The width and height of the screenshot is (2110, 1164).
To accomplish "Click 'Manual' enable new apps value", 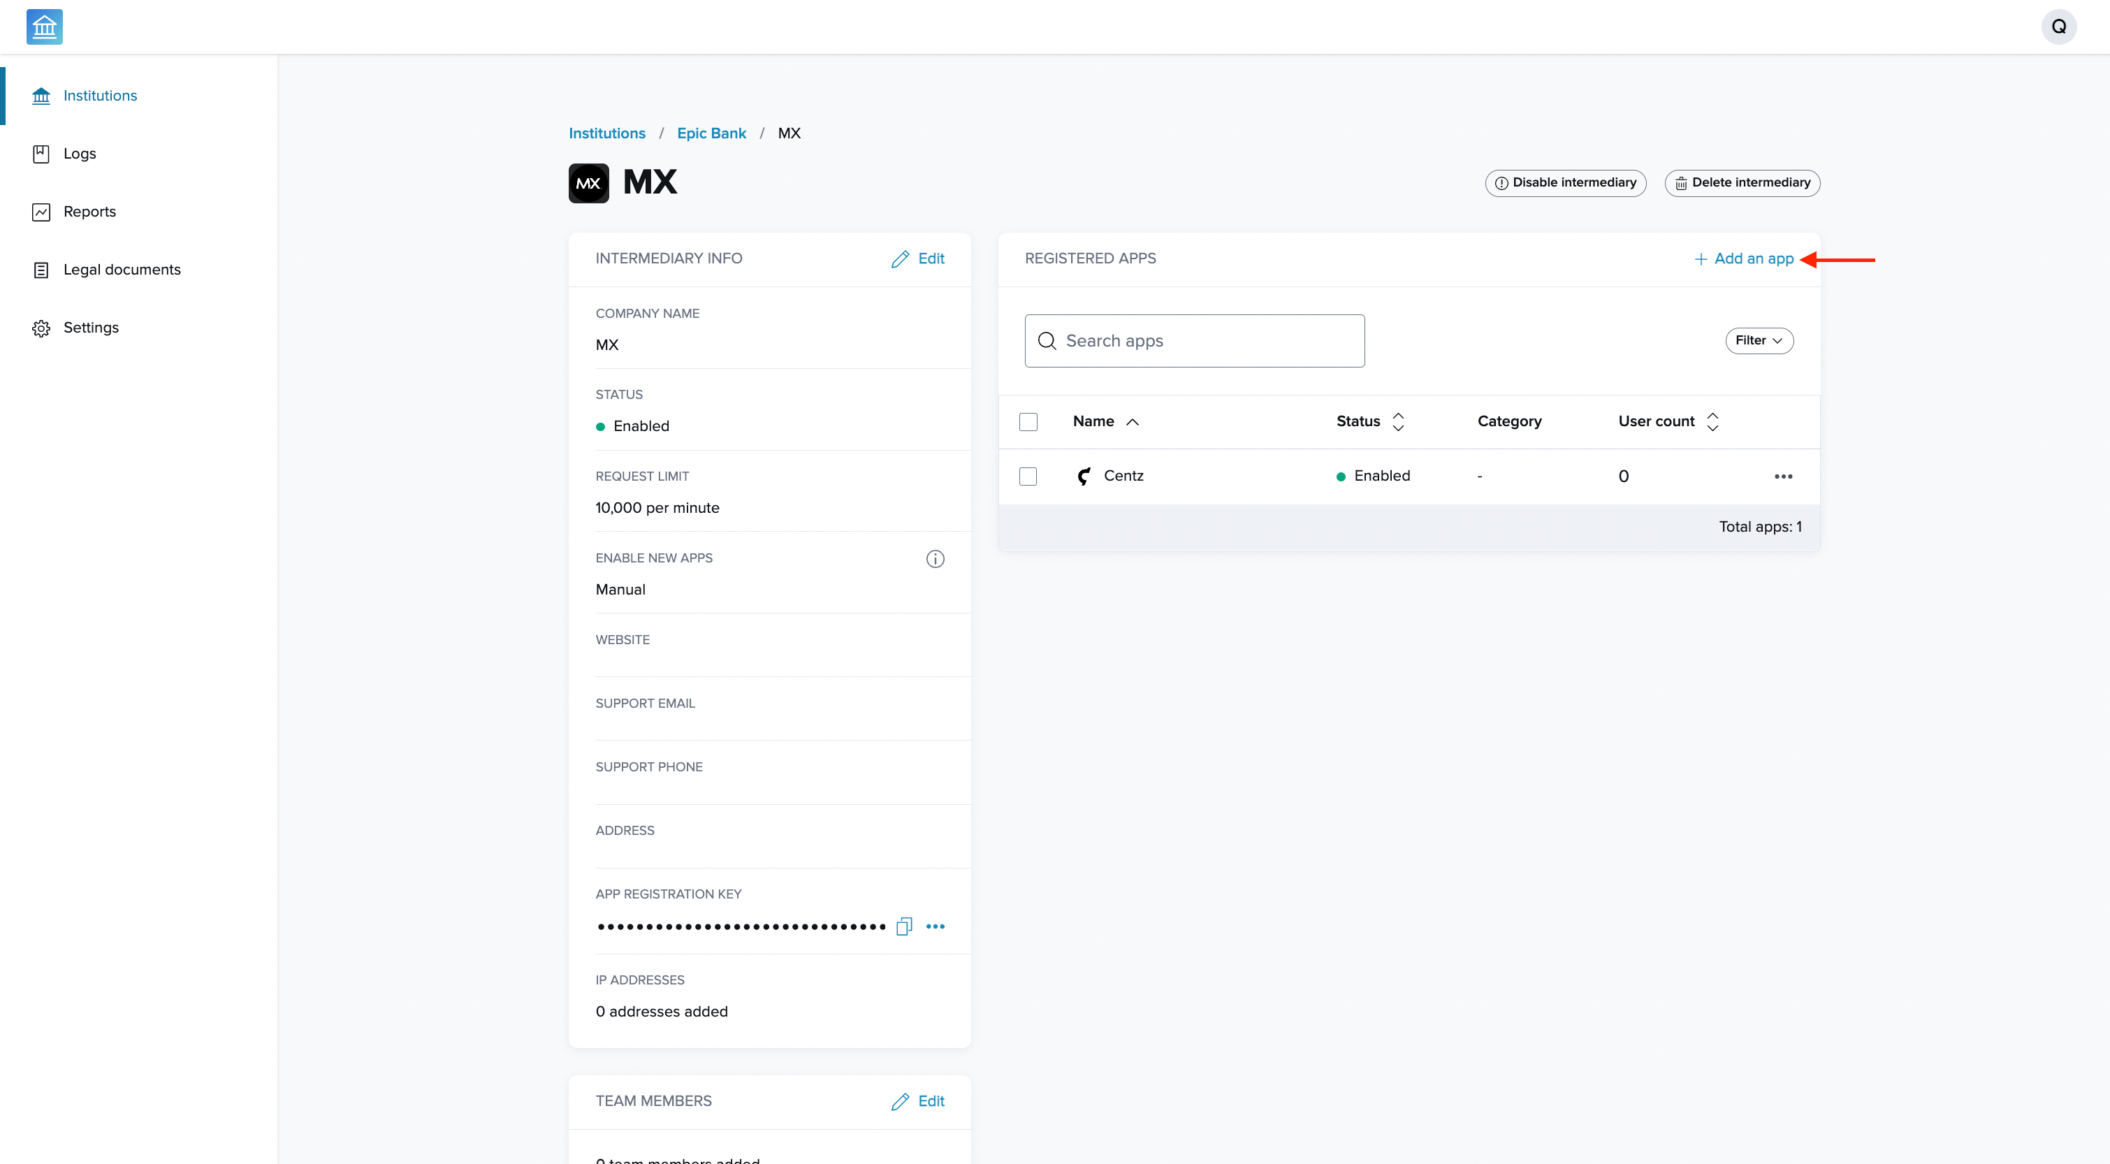I will click(620, 590).
